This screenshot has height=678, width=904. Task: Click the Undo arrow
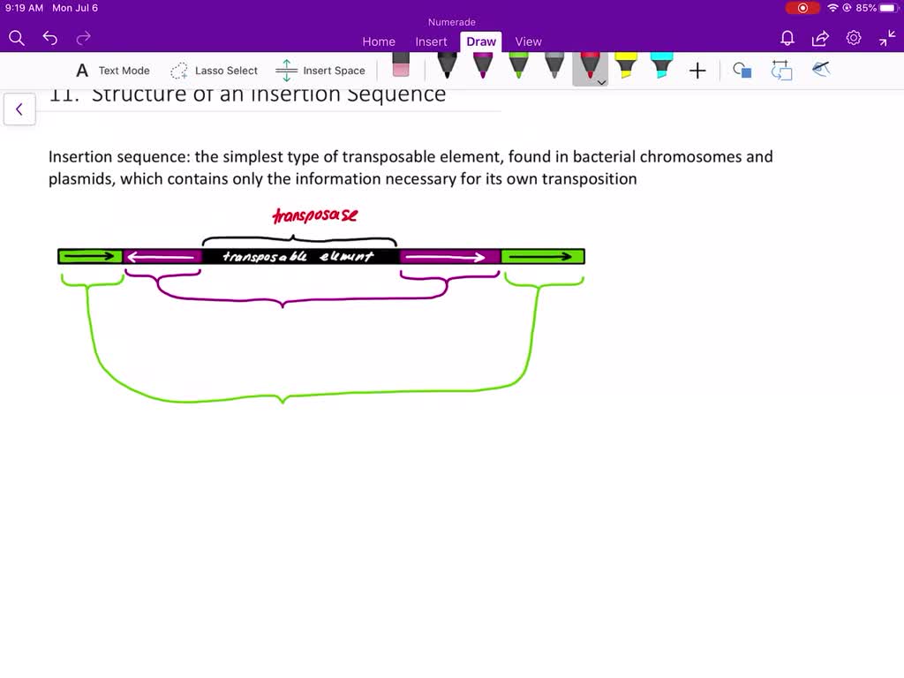click(x=49, y=38)
